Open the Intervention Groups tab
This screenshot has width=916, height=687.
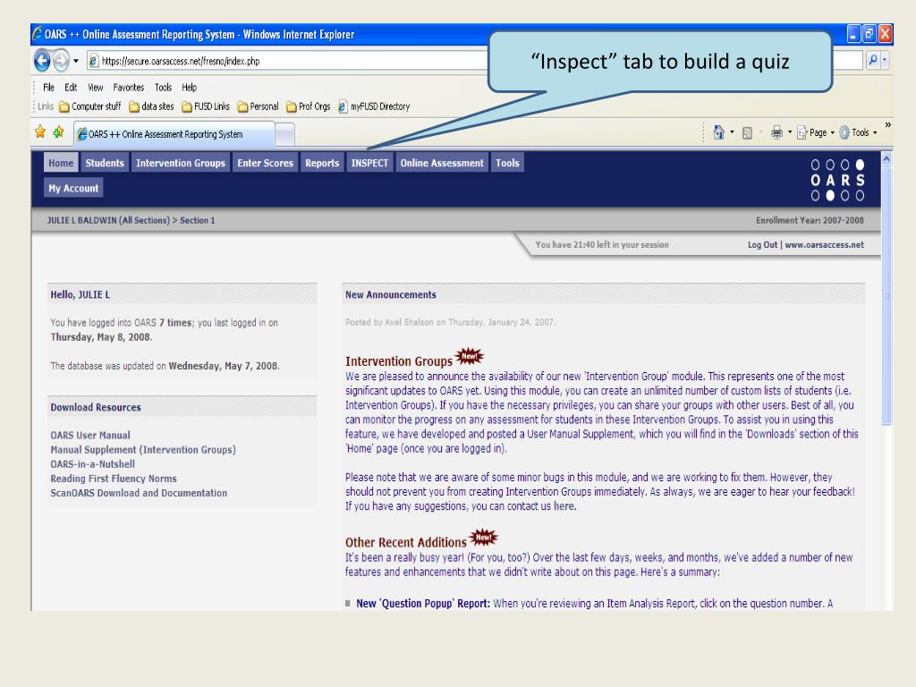click(181, 163)
